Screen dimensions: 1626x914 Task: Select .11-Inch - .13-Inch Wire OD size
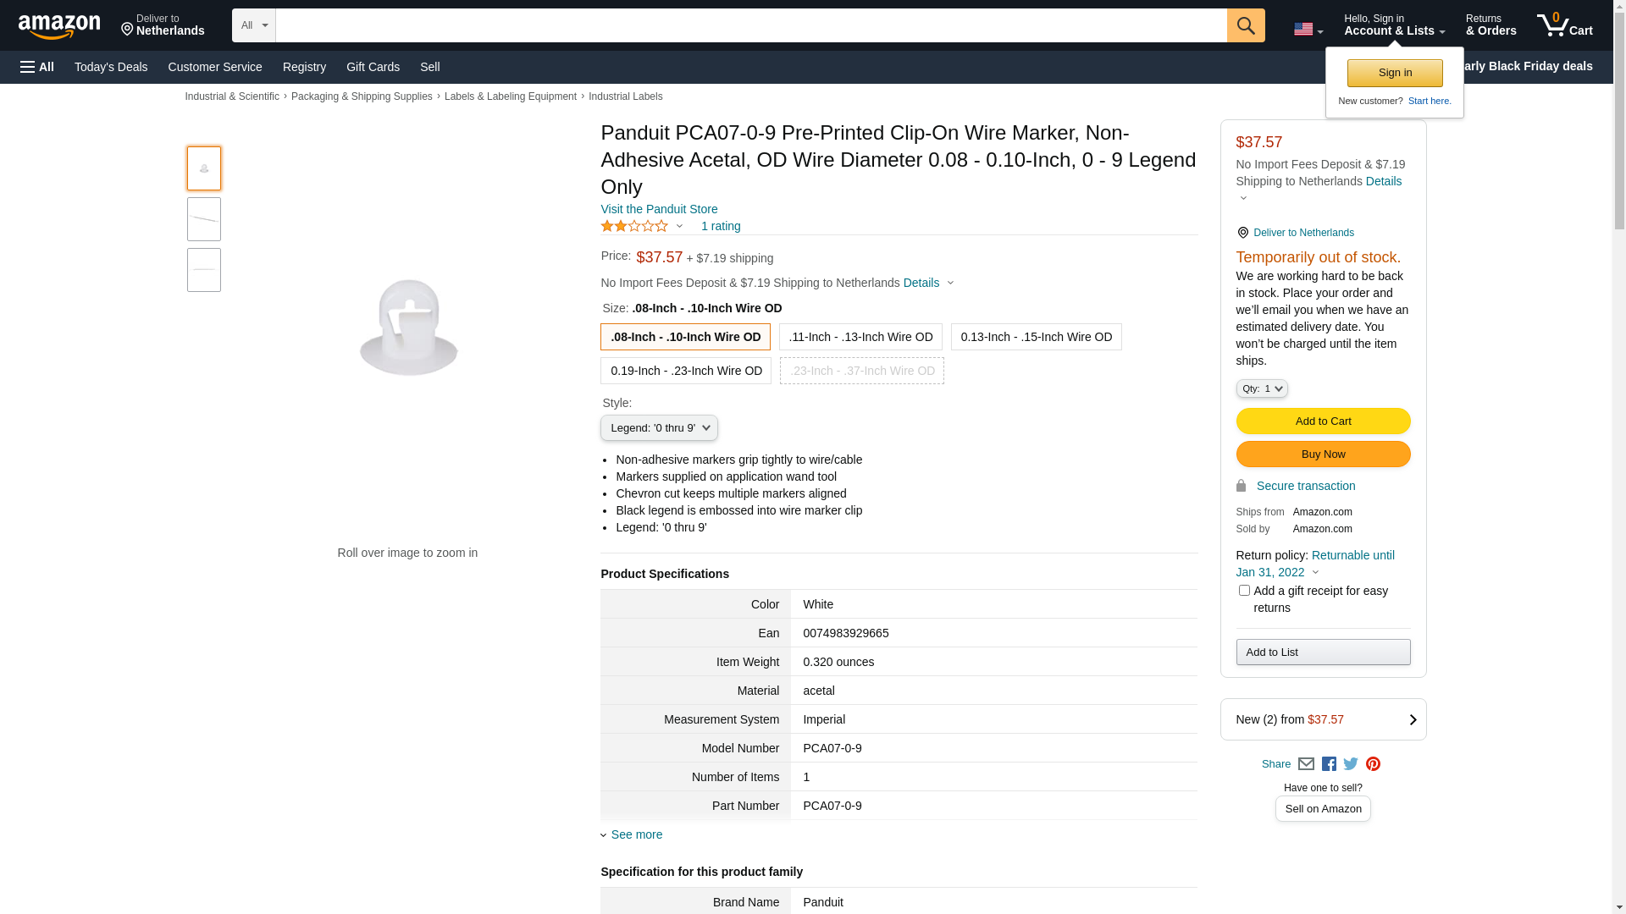(x=860, y=337)
